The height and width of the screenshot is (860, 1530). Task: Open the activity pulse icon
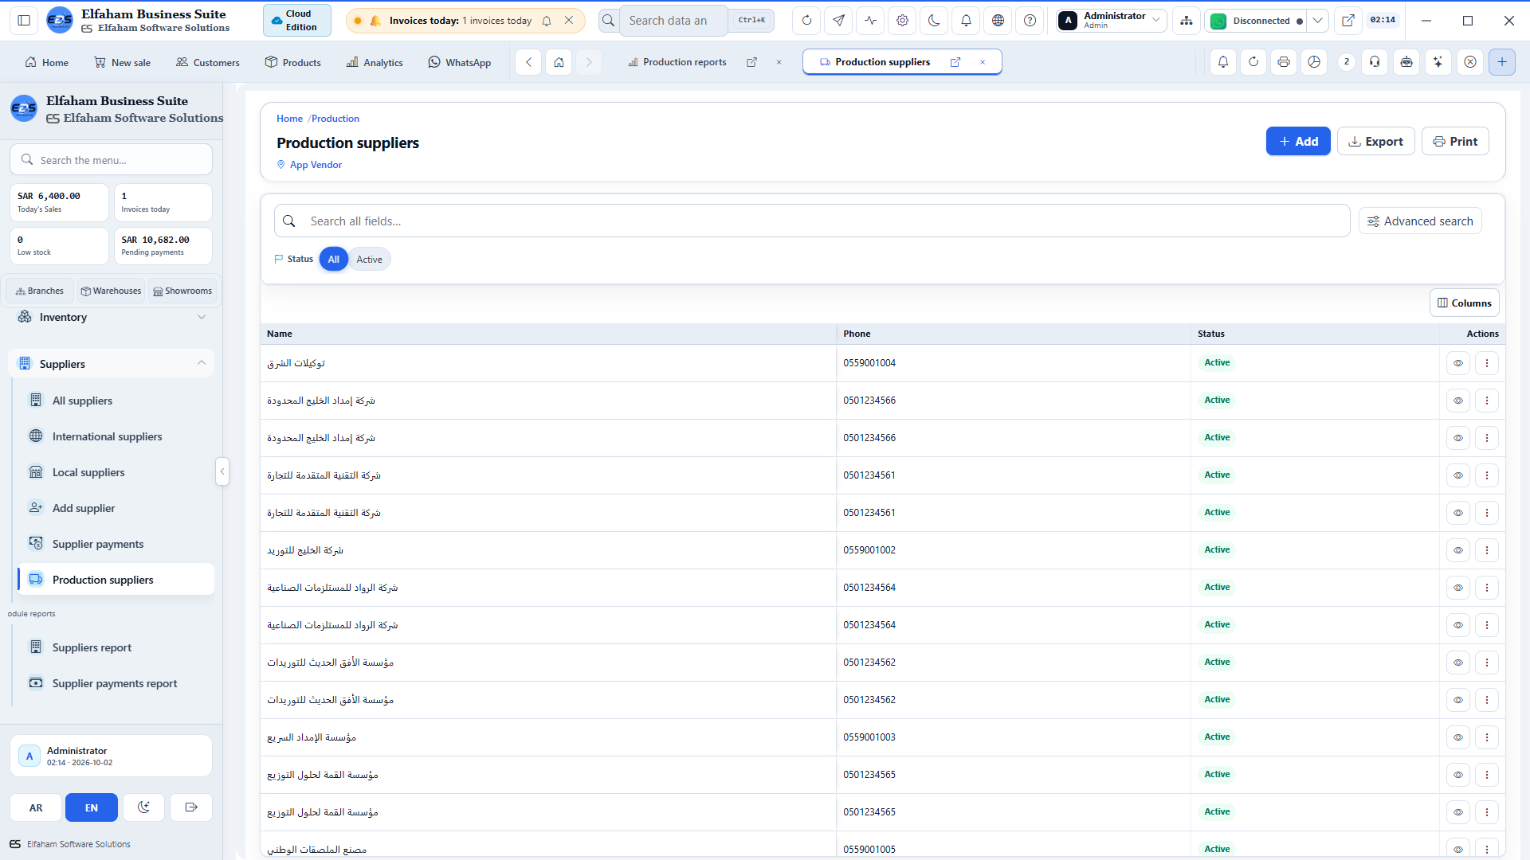870,21
